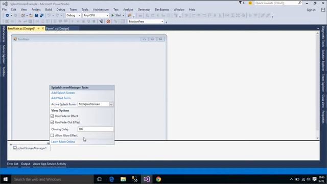The image size is (327, 184).
Task: Click the yellow feedback smiley icon
Action: point(250,3)
